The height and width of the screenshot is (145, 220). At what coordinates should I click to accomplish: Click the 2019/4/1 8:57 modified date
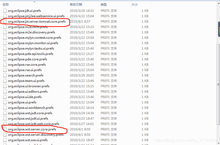tap(80, 21)
